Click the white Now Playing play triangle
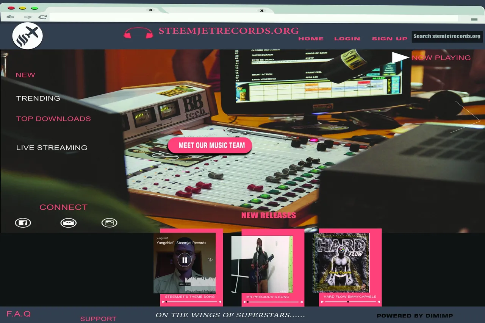The height and width of the screenshot is (323, 485). [400, 58]
